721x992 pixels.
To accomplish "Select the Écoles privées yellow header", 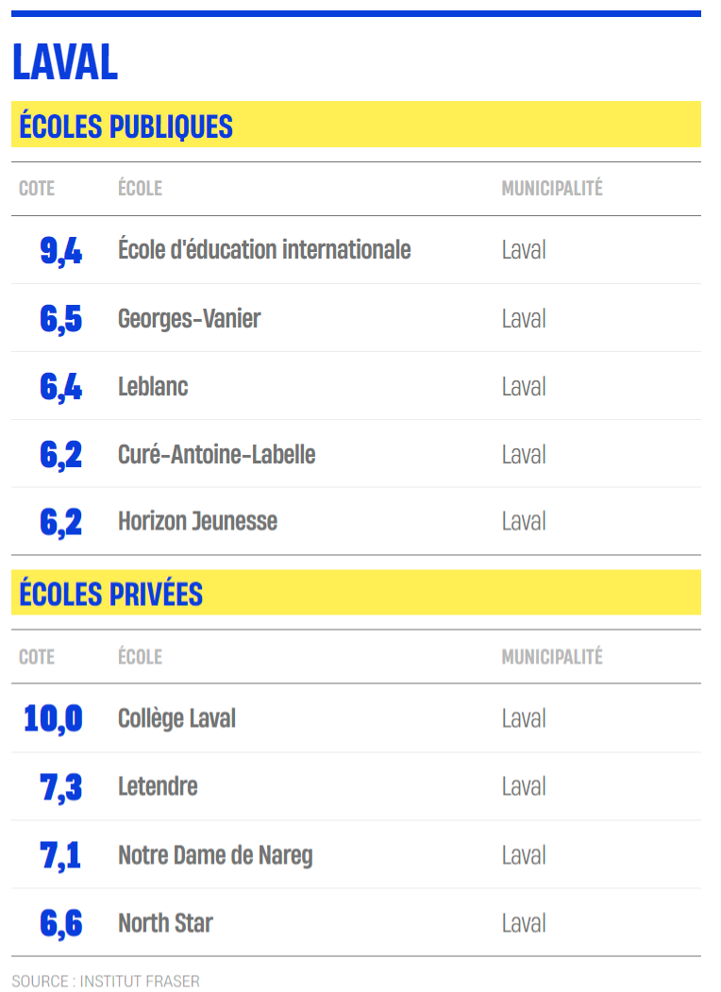I will (x=356, y=593).
